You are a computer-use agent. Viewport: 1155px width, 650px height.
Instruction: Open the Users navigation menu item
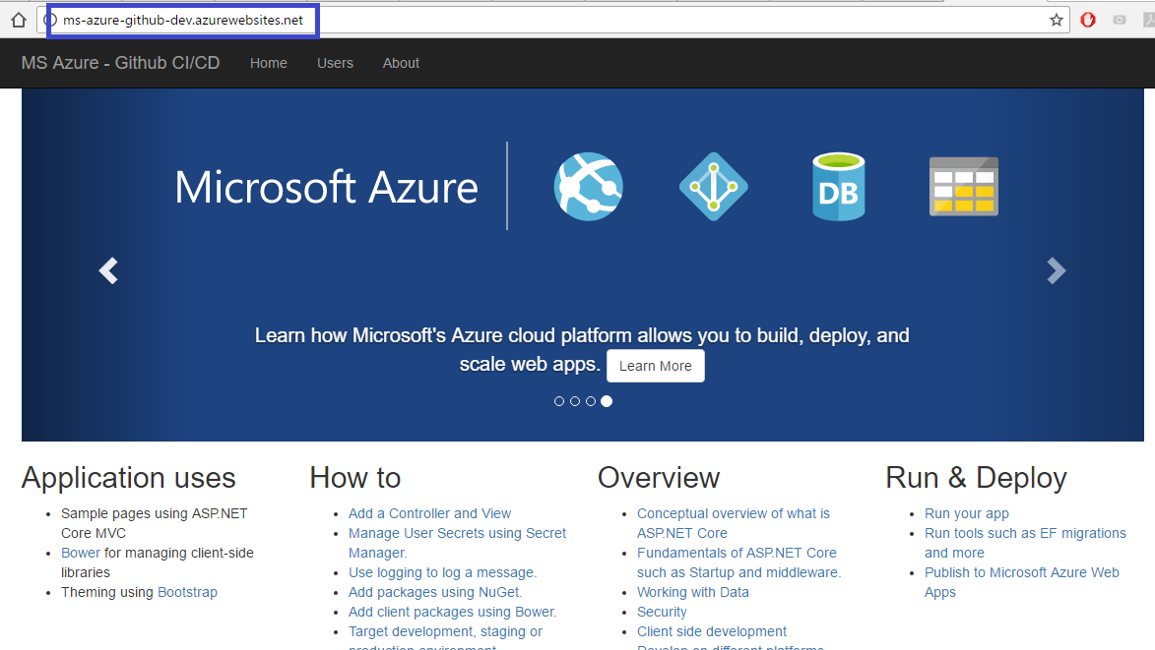pos(335,63)
